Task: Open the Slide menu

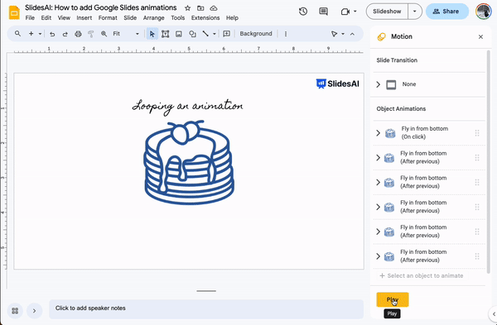Action: [x=130, y=18]
